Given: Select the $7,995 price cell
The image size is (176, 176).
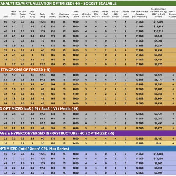Looking at the screenshot, I should click(158, 173).
